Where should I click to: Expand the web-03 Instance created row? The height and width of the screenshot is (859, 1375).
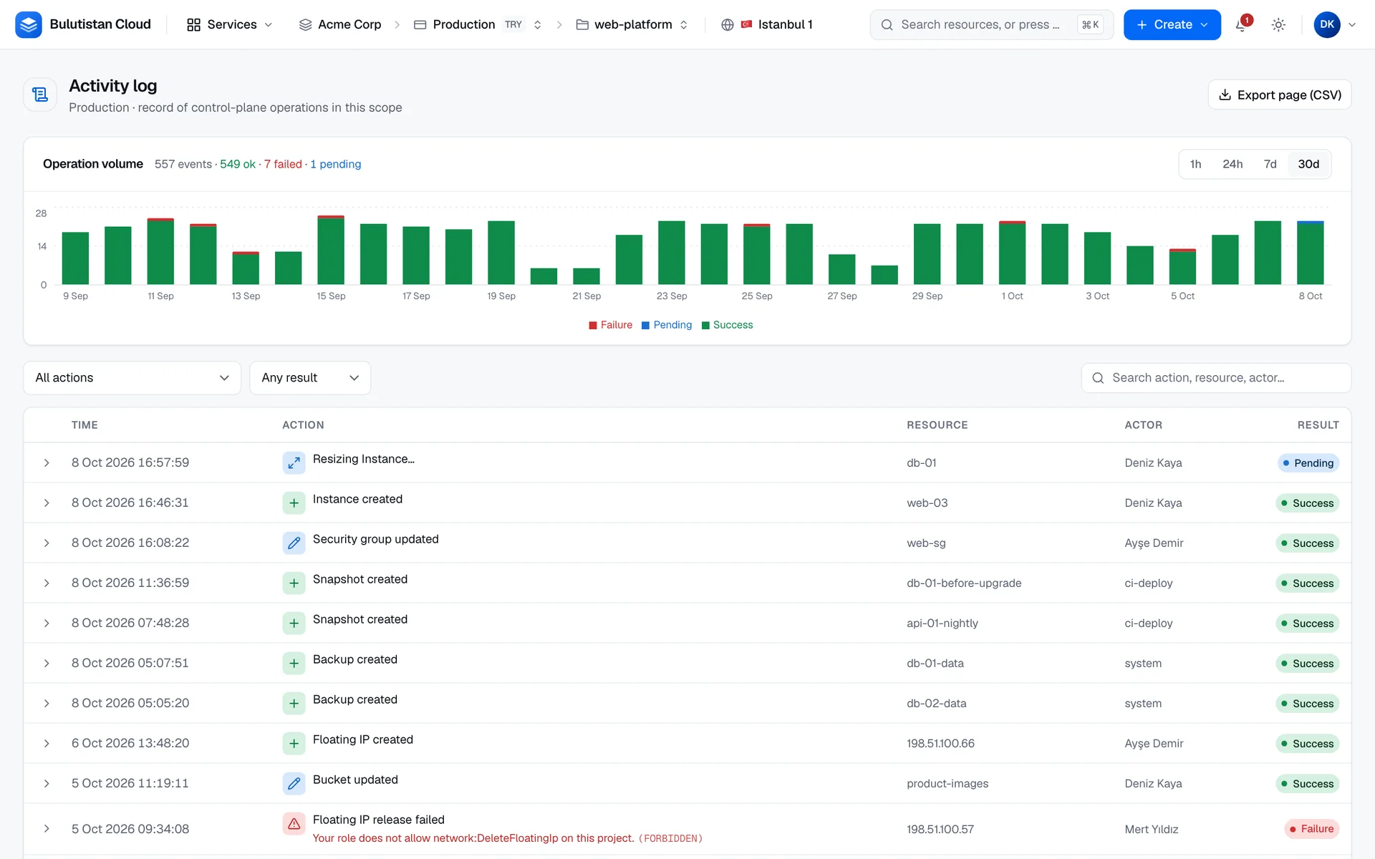pos(47,503)
